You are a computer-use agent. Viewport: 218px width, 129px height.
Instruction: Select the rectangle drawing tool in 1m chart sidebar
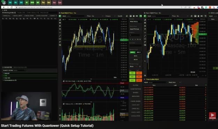60,39
